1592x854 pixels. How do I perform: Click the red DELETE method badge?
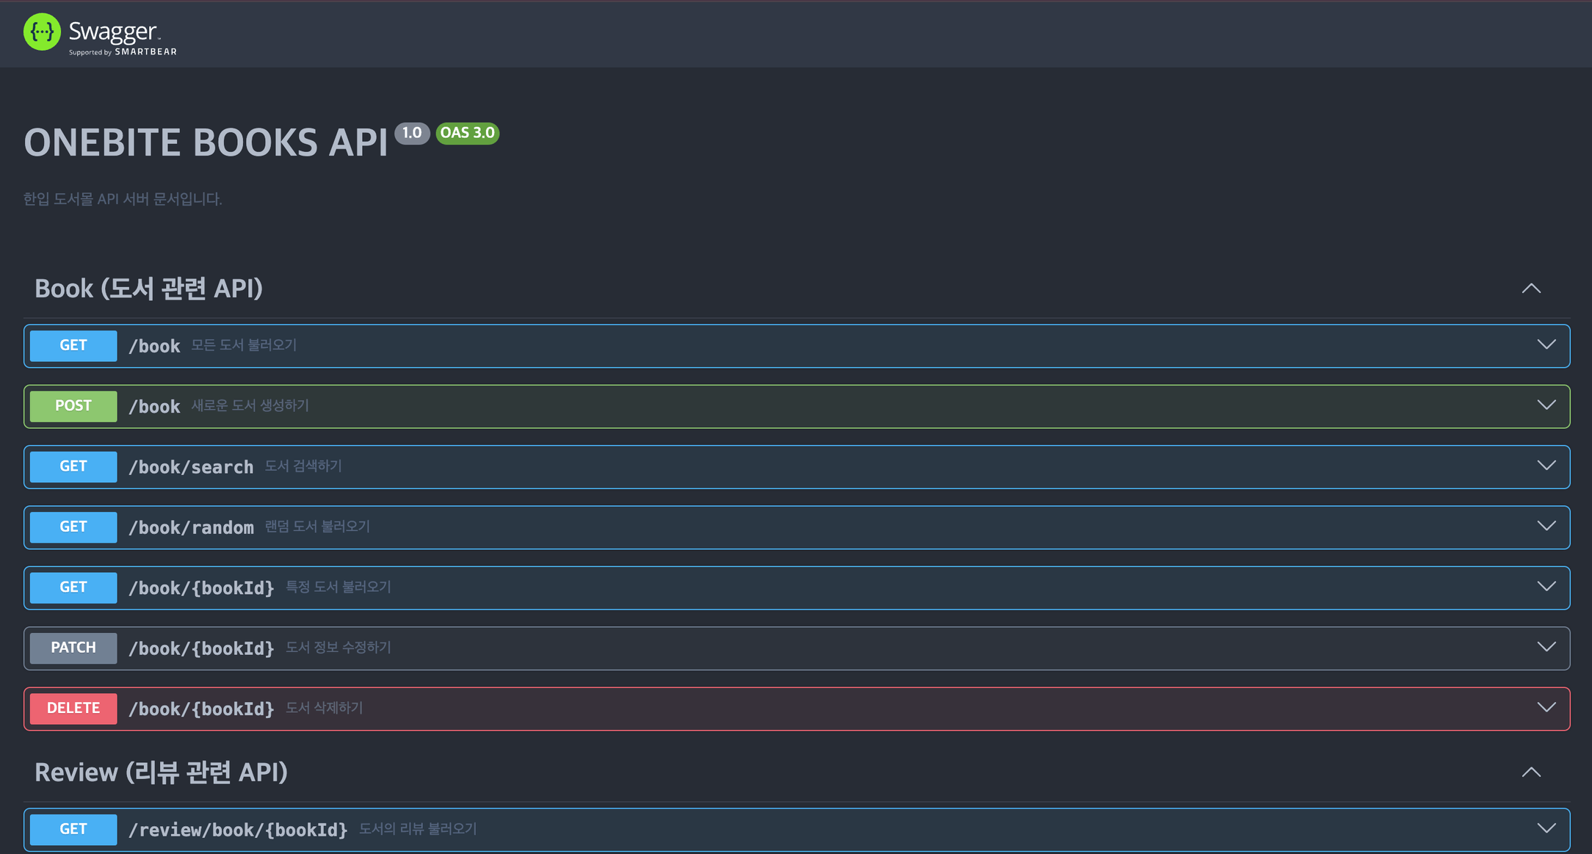coord(73,709)
